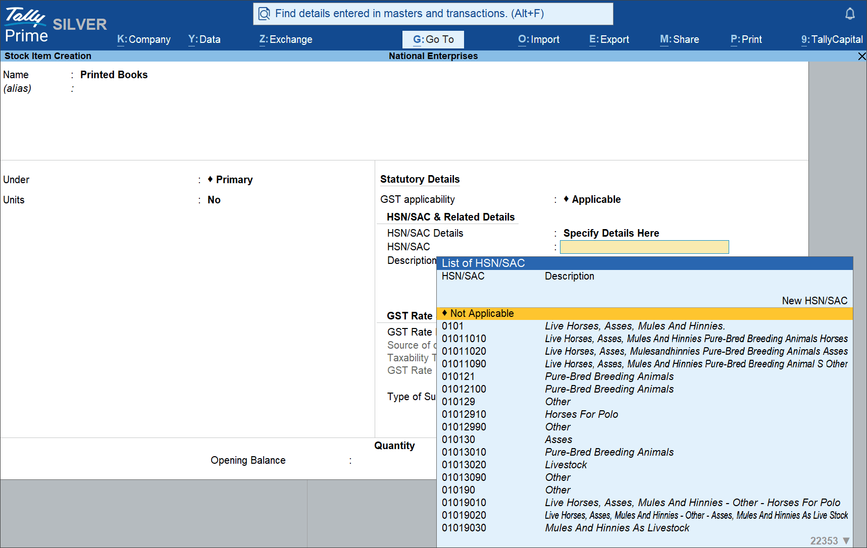Open the K:Company menu
Screen dimensions: 867x548
144,39
